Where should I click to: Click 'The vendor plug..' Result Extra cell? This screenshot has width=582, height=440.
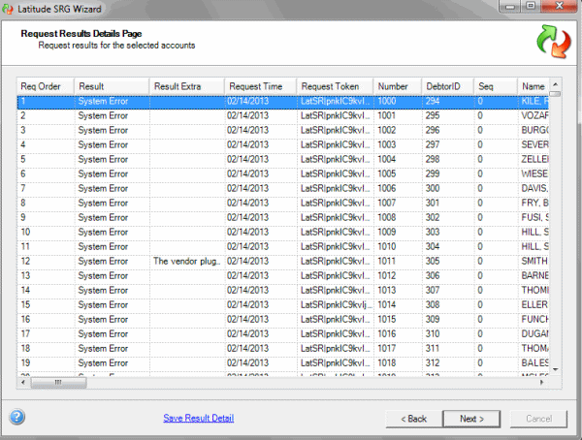click(186, 261)
